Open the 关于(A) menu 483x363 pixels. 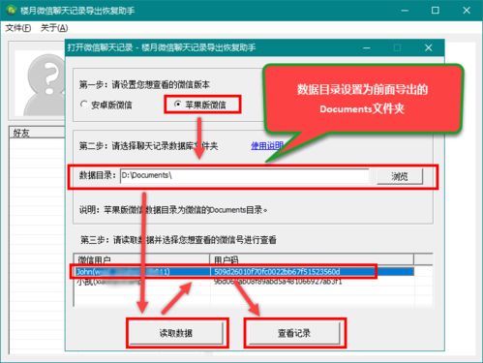coord(54,28)
